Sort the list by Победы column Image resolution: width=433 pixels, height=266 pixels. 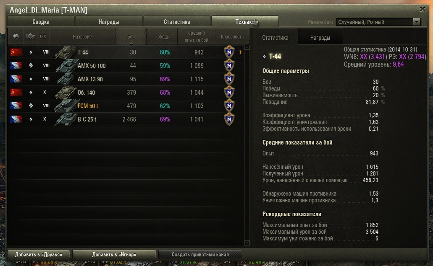click(162, 36)
